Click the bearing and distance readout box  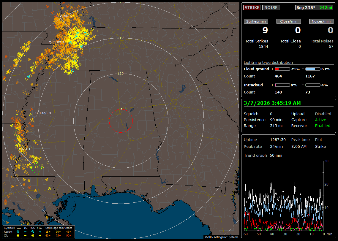click(x=314, y=7)
